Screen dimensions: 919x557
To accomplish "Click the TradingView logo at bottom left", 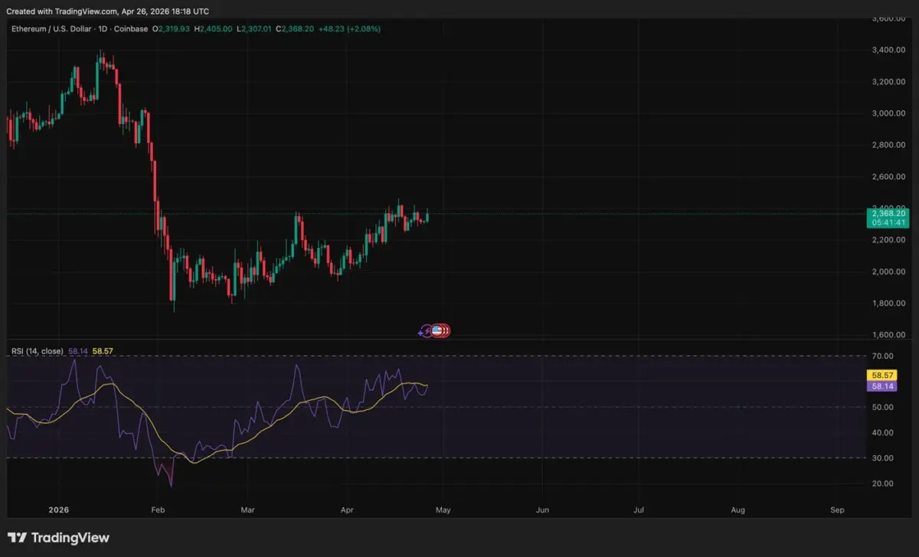I will [58, 538].
